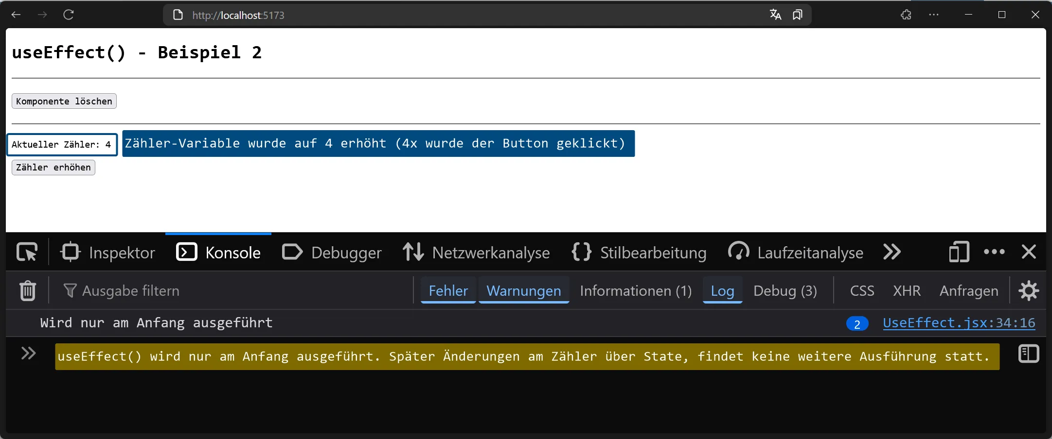Open the extensions puzzle icon

[x=906, y=15]
